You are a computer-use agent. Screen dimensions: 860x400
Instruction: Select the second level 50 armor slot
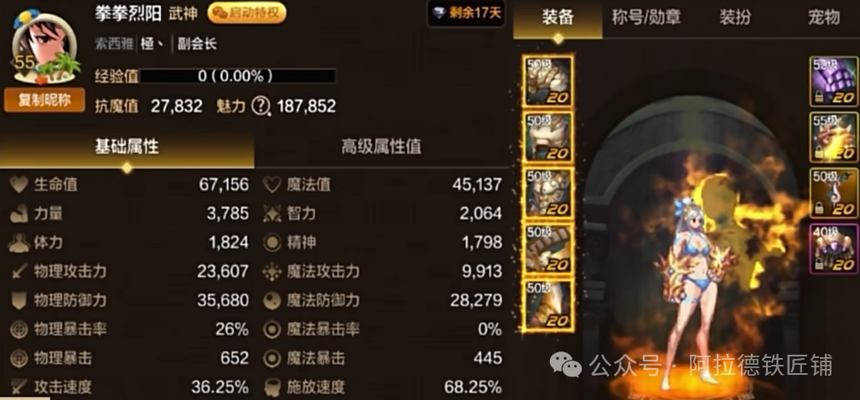tap(548, 137)
